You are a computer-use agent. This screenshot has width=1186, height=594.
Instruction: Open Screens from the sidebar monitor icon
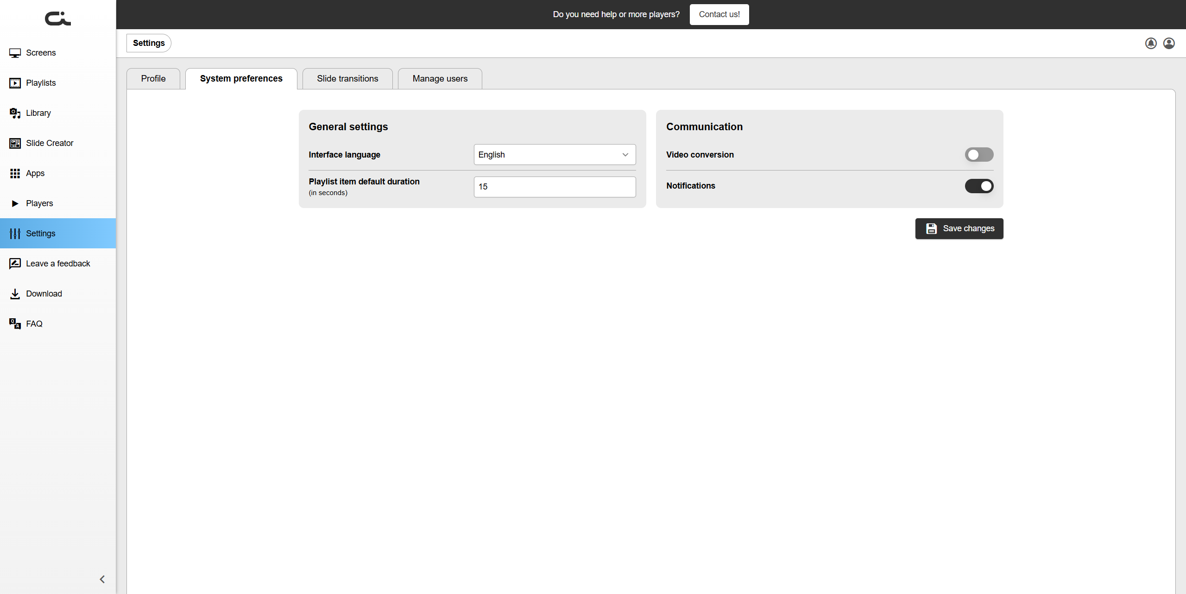15,53
